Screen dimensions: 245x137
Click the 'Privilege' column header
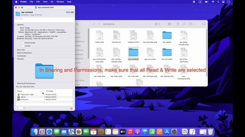(49, 91)
